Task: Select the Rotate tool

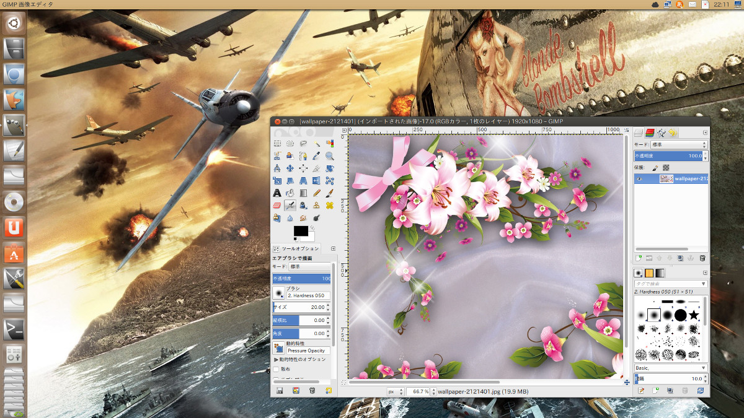Action: pos(330,168)
